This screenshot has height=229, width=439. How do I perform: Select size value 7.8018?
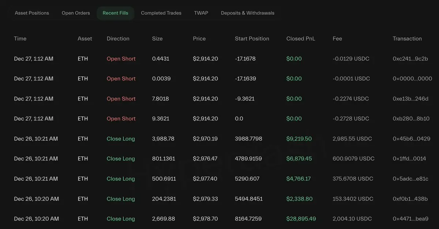[x=161, y=99]
